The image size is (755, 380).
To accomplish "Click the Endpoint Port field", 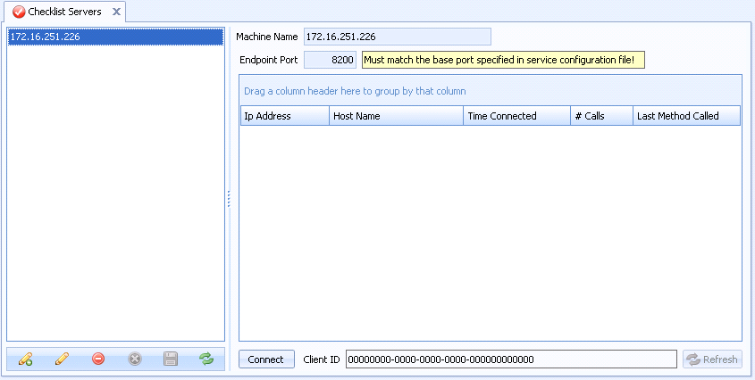I will pos(331,60).
